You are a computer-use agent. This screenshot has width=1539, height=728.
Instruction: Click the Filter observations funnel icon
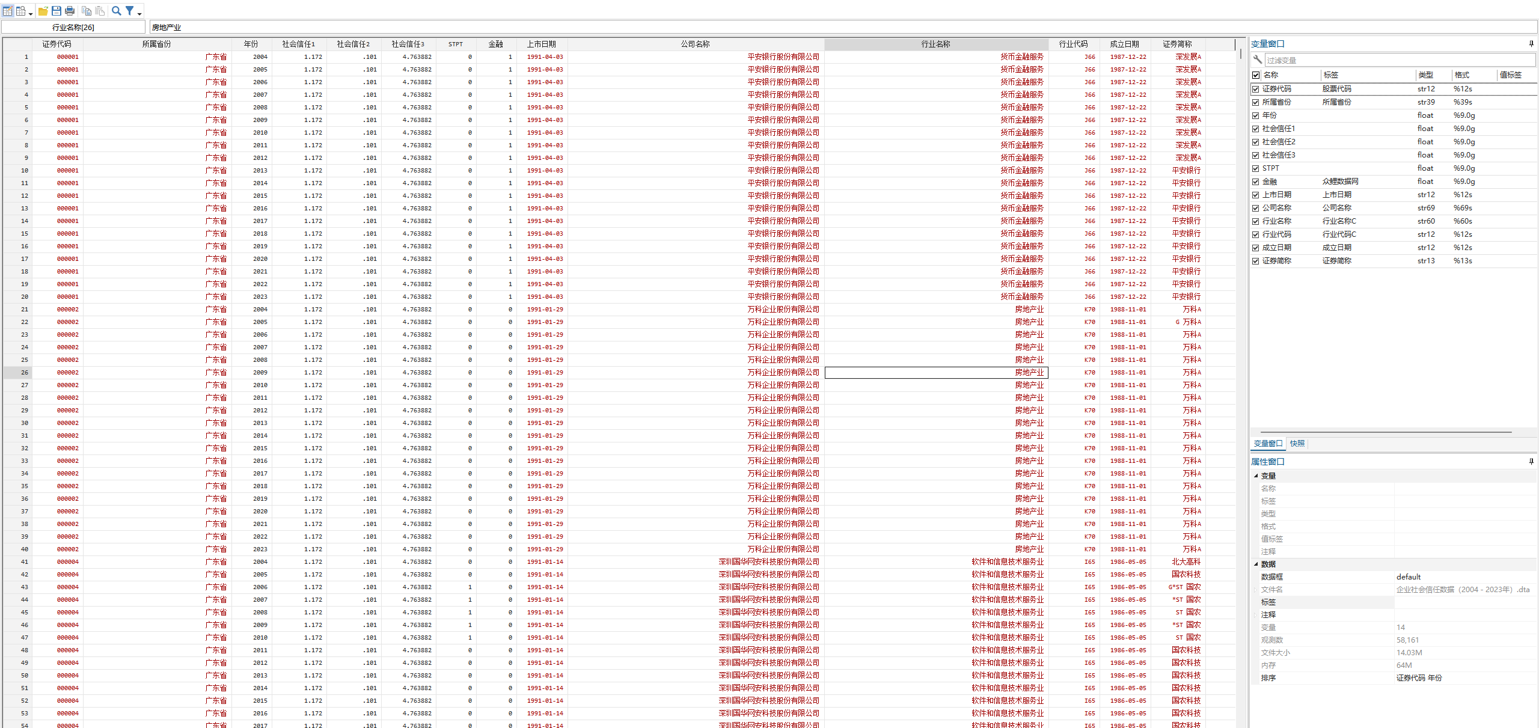click(x=130, y=11)
